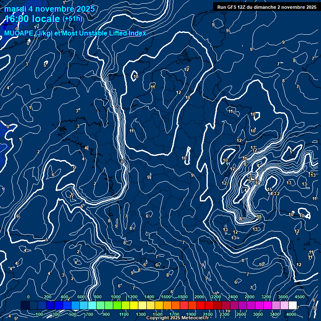Click the 'Most Unstable Lifted Index' text

click(104, 33)
